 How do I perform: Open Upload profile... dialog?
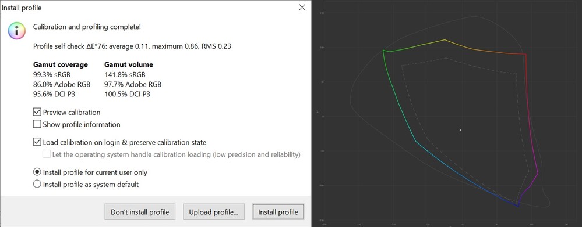click(213, 212)
